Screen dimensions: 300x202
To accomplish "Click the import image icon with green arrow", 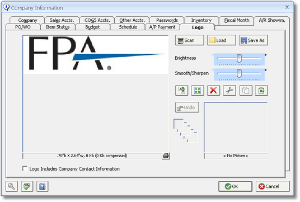I will 181,90.
